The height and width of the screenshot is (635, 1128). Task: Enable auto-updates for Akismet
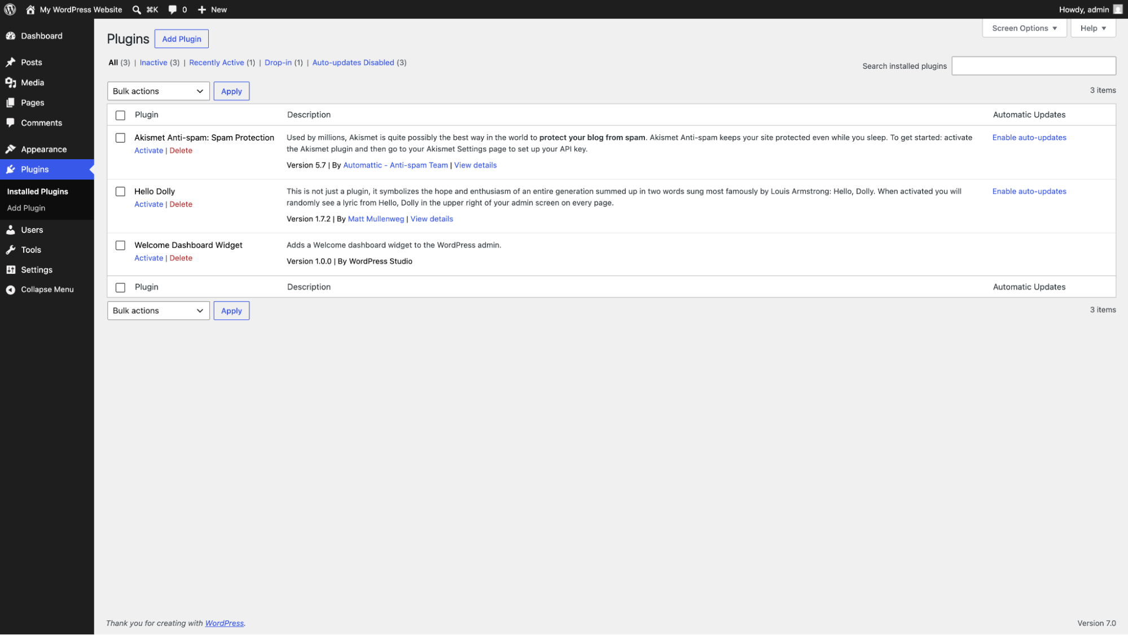point(1029,138)
